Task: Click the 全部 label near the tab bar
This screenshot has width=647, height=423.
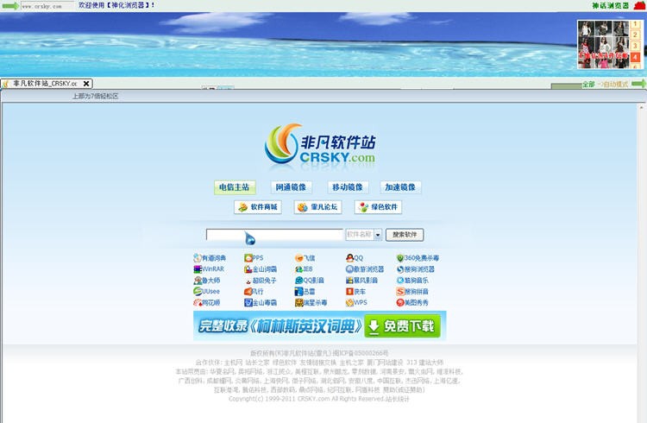Action: pos(588,85)
